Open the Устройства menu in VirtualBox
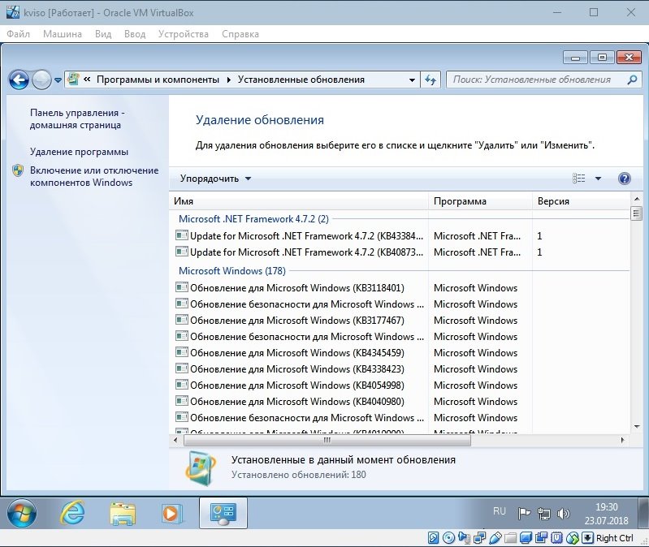The image size is (649, 547). [x=184, y=34]
